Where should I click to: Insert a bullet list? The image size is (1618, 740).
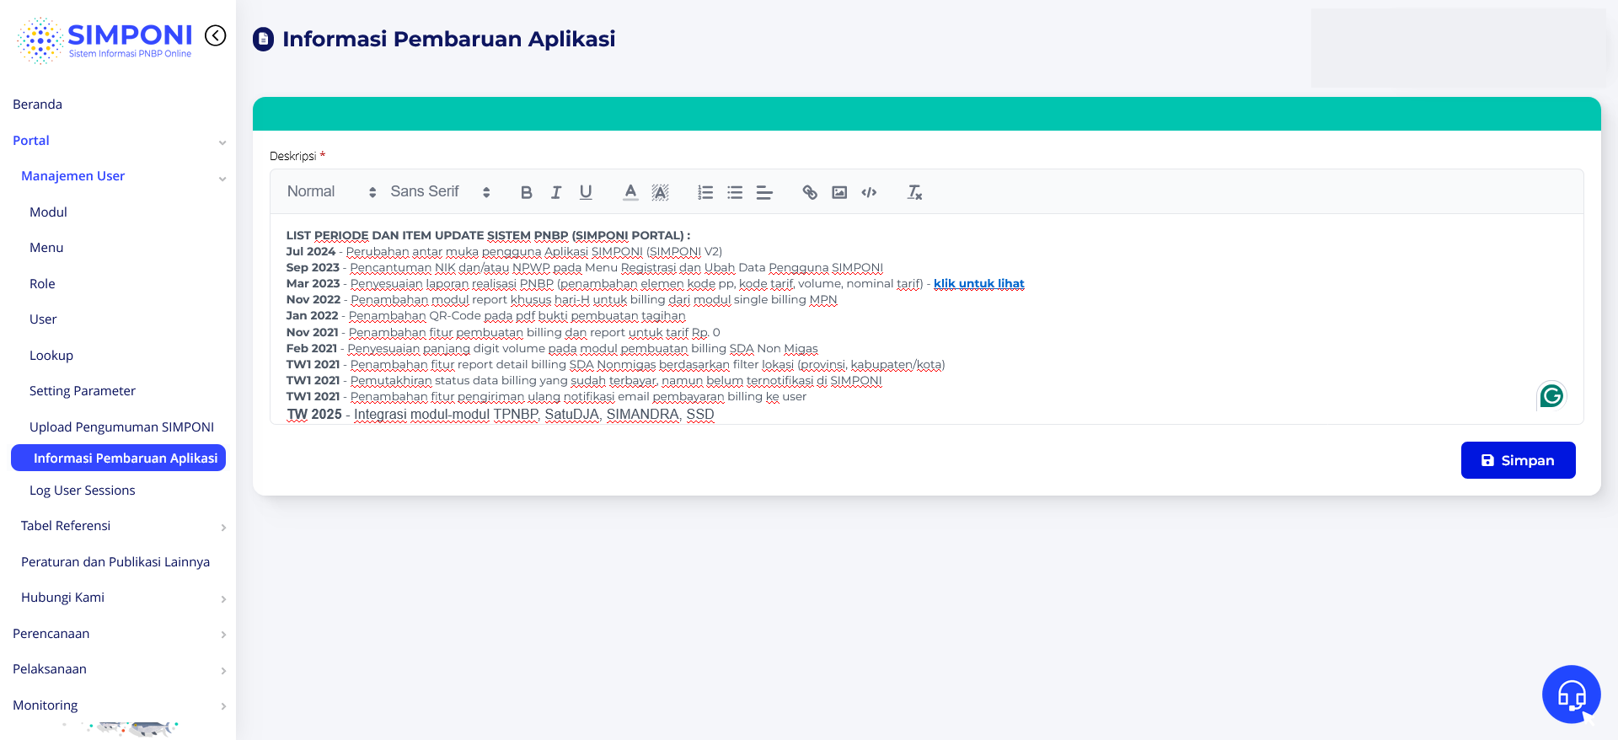tap(735, 192)
